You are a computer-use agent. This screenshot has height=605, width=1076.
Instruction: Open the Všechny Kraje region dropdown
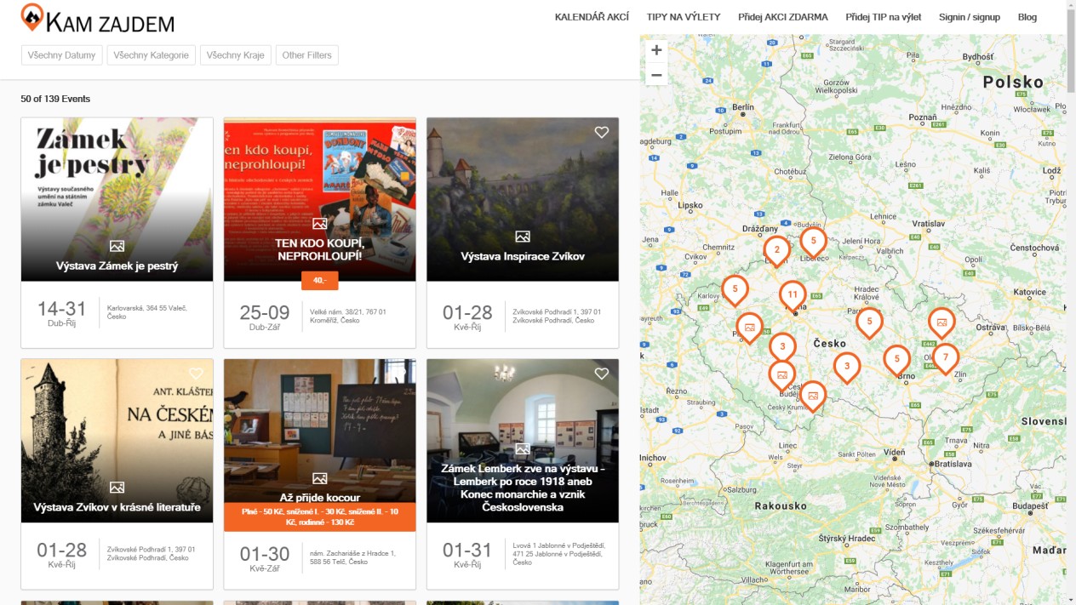235,55
